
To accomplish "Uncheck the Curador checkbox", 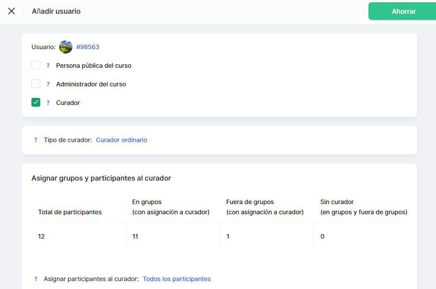I will click(x=36, y=103).
